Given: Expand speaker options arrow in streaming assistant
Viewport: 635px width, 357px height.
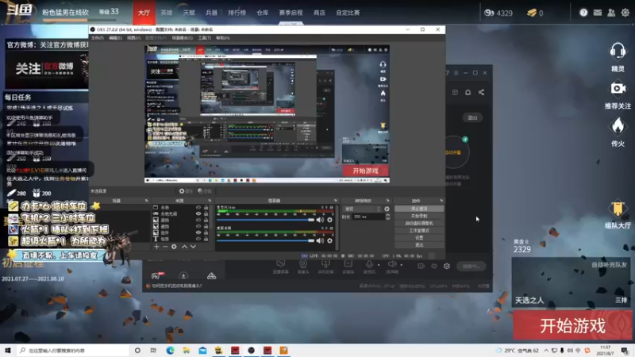Looking at the screenshot, I should pyautogui.click(x=402, y=265).
